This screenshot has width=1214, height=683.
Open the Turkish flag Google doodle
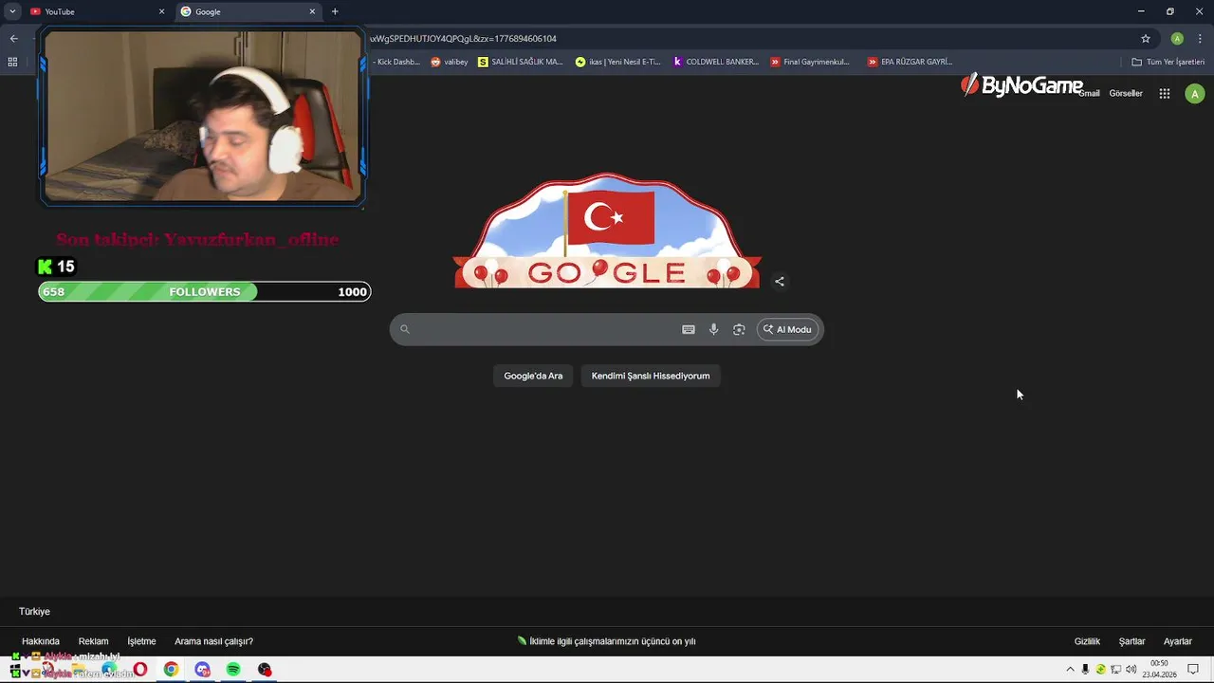607,231
